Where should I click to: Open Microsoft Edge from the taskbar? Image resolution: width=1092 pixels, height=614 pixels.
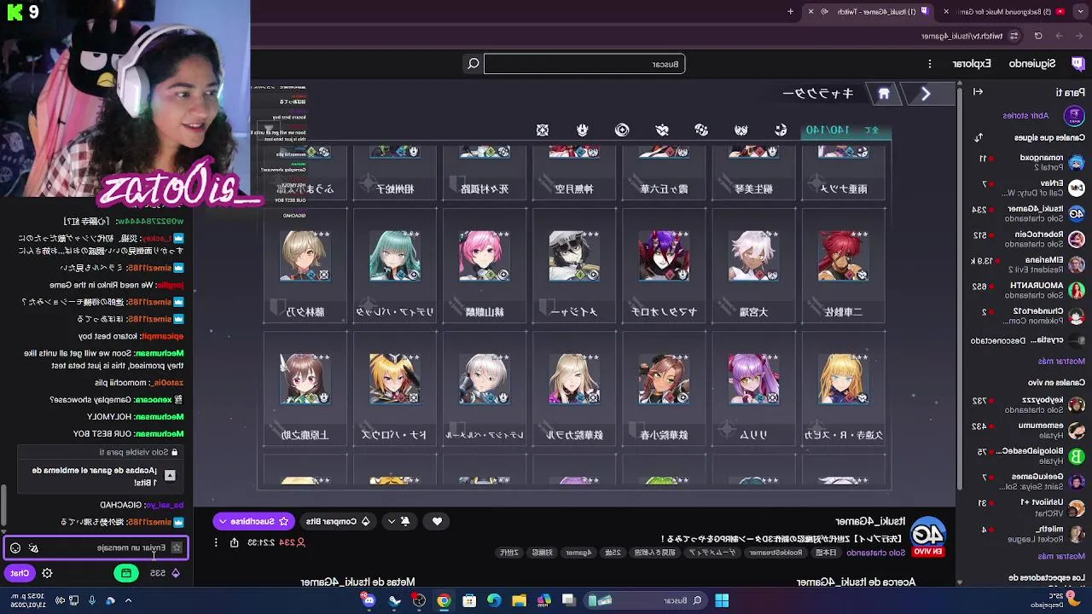point(494,600)
